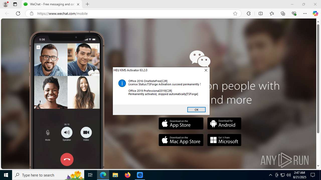Open Task View on taskbar
This screenshot has height=180, width=321.
click(x=90, y=175)
